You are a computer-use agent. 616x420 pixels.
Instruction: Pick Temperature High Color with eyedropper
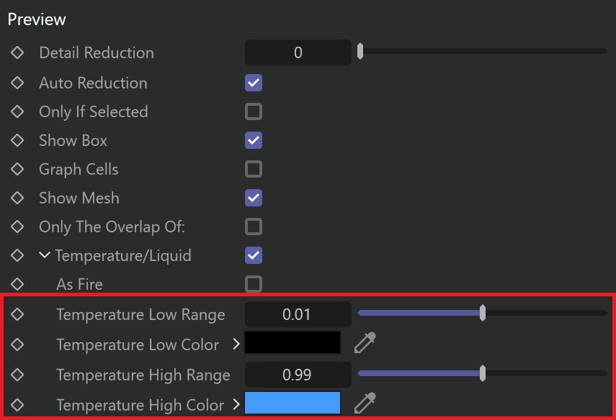click(x=365, y=403)
